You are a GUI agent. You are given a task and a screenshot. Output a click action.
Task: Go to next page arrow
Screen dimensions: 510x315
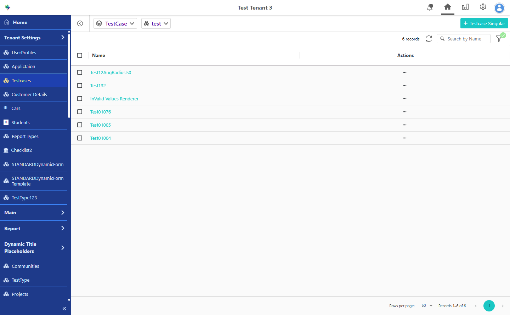[503, 306]
